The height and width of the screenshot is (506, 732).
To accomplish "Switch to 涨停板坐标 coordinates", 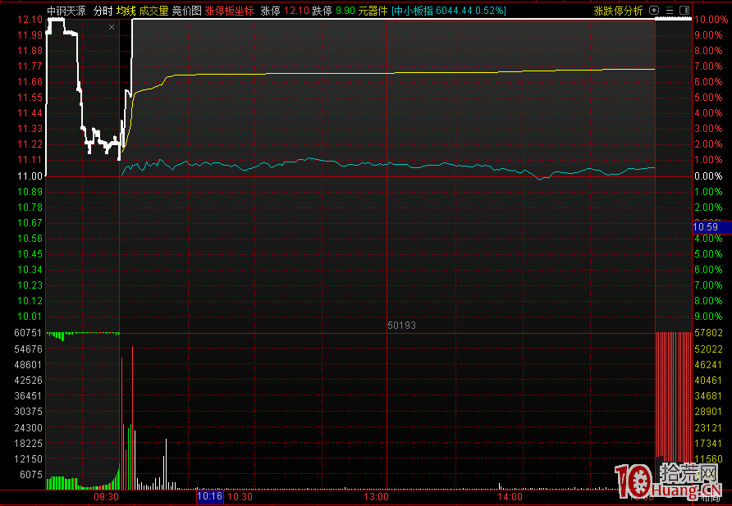I will pos(229,11).
